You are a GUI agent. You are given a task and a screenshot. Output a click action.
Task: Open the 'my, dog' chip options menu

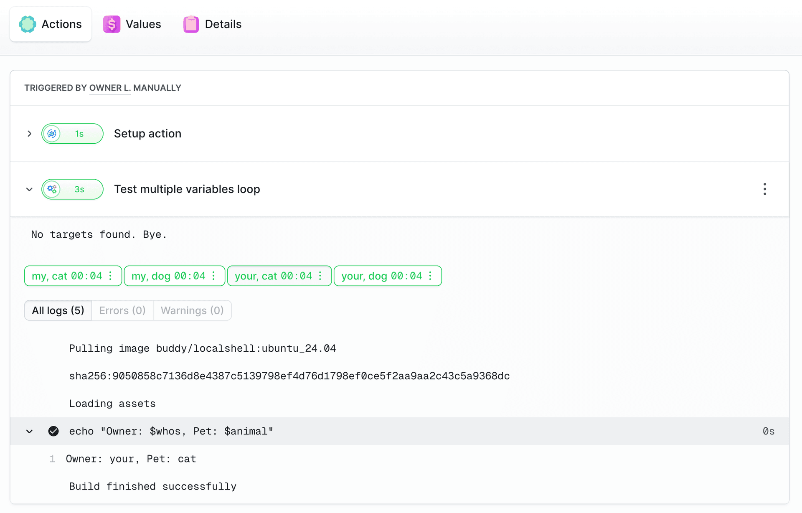(214, 276)
